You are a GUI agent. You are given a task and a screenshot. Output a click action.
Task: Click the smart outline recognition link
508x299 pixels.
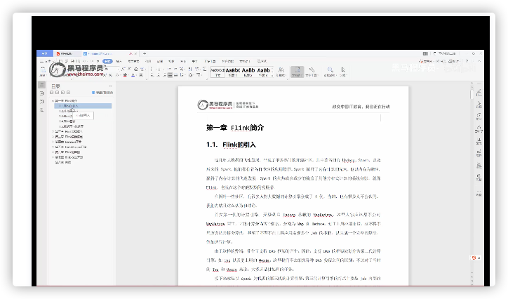[102, 93]
